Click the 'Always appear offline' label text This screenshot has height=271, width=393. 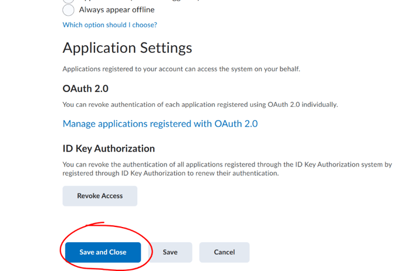coord(117,10)
